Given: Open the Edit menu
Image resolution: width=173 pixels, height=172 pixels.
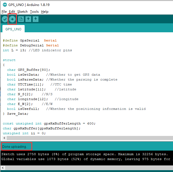Looking at the screenshot, I should [12, 12].
